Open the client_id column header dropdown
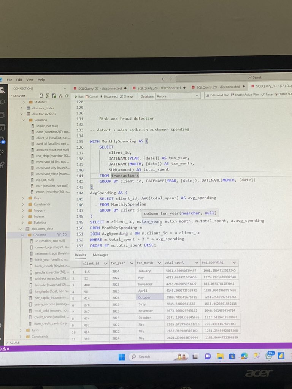 (106, 264)
